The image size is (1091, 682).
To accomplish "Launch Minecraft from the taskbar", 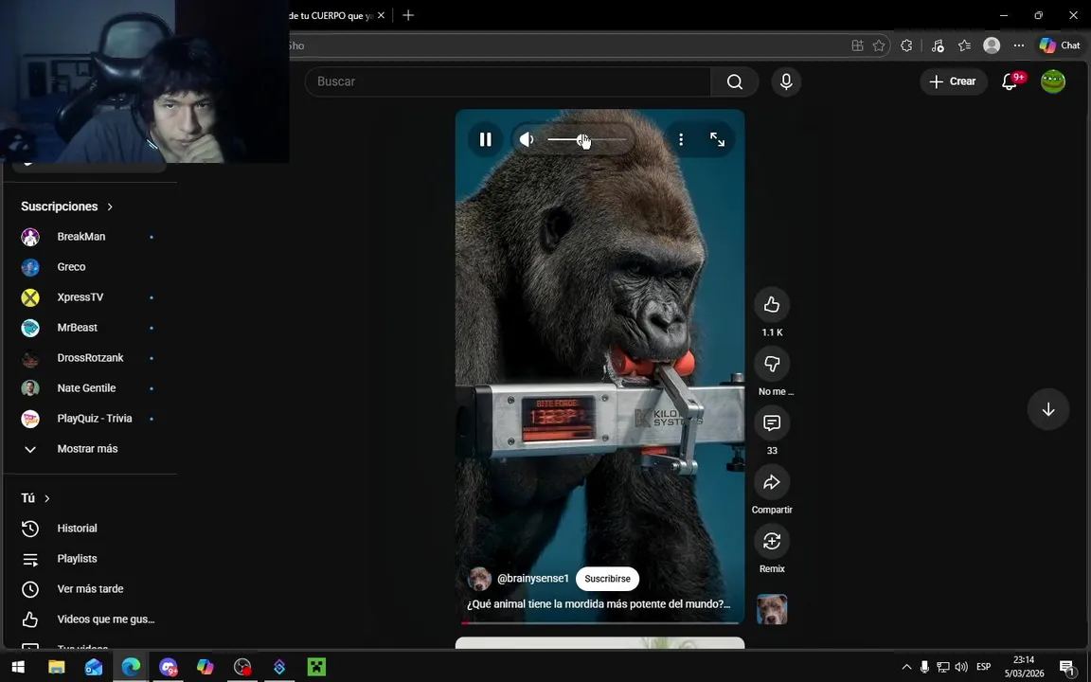I will pos(316,667).
